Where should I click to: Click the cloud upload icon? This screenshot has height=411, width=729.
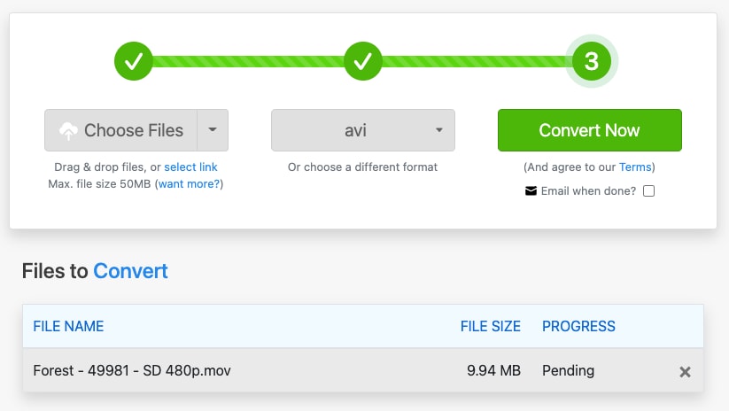[68, 130]
